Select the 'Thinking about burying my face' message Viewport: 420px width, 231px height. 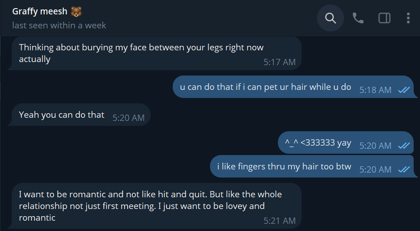[x=155, y=53]
